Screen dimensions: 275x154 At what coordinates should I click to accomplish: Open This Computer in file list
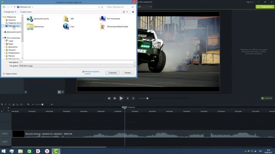(x=110, y=19)
